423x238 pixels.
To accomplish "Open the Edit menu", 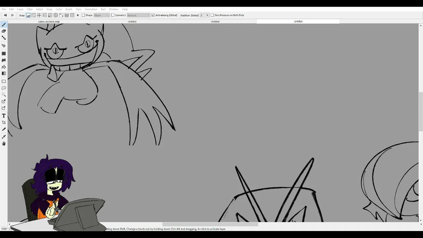I will pyautogui.click(x=12, y=9).
